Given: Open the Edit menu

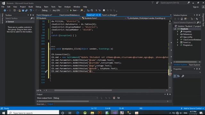Looking at the screenshot, I should pyautogui.click(x=9, y=7).
